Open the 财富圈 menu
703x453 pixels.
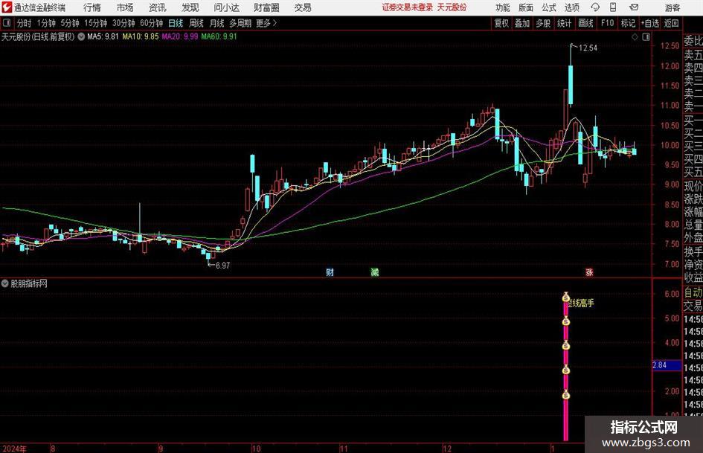[266, 7]
